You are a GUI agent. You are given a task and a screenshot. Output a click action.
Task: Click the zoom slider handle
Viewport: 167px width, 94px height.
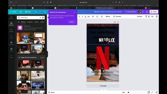tap(128, 92)
